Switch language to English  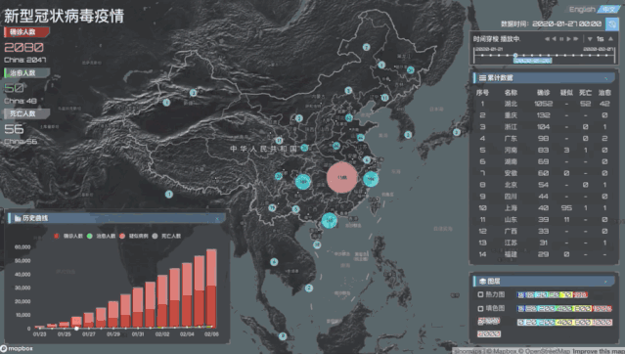click(x=582, y=9)
